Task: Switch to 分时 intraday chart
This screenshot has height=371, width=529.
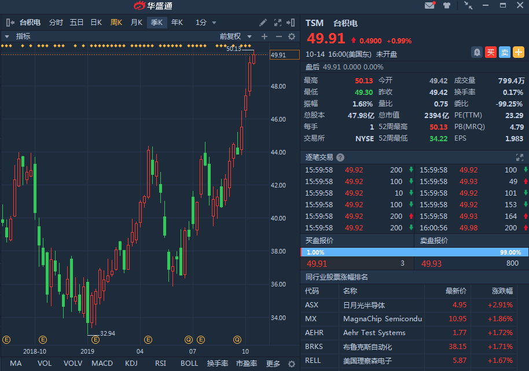Action: pos(56,23)
